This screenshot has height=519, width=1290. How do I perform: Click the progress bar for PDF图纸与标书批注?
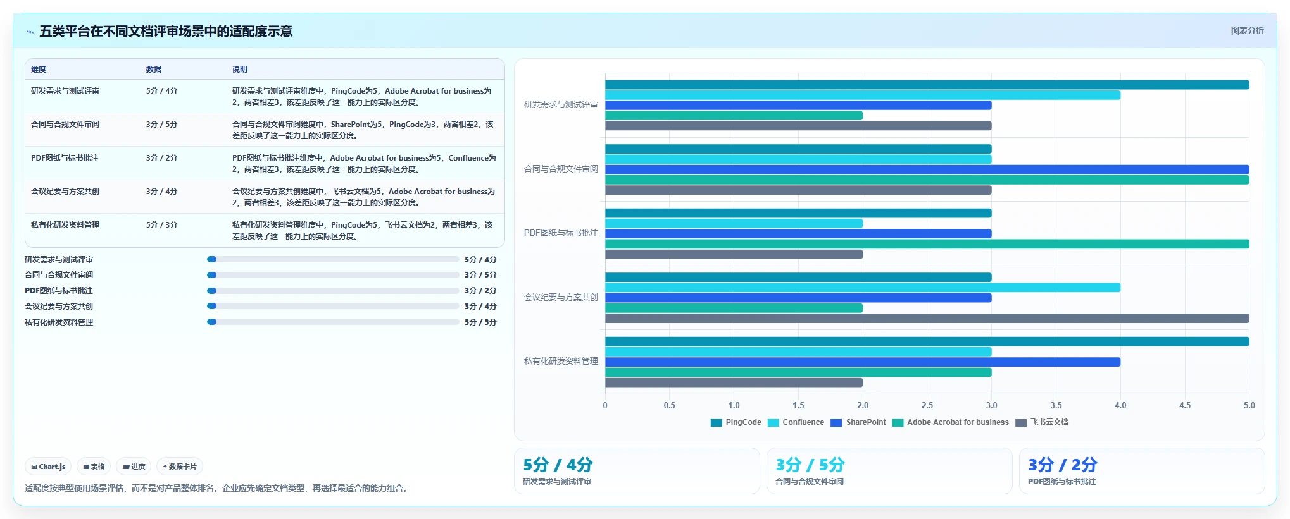pyautogui.click(x=333, y=291)
